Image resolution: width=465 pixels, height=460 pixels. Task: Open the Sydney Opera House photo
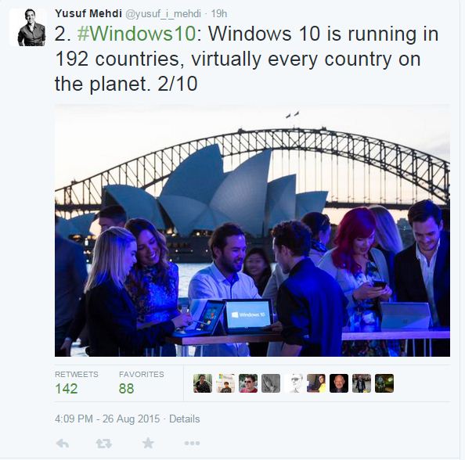[x=252, y=230]
